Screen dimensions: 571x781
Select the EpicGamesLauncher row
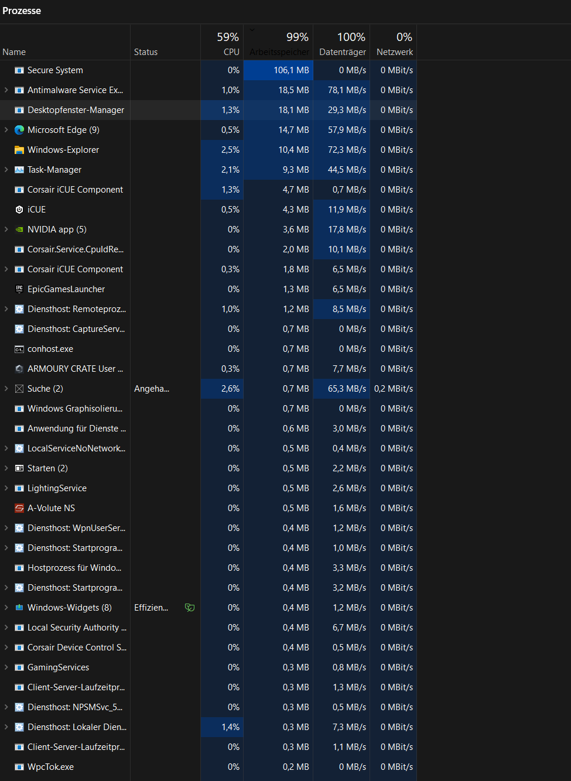click(x=208, y=289)
